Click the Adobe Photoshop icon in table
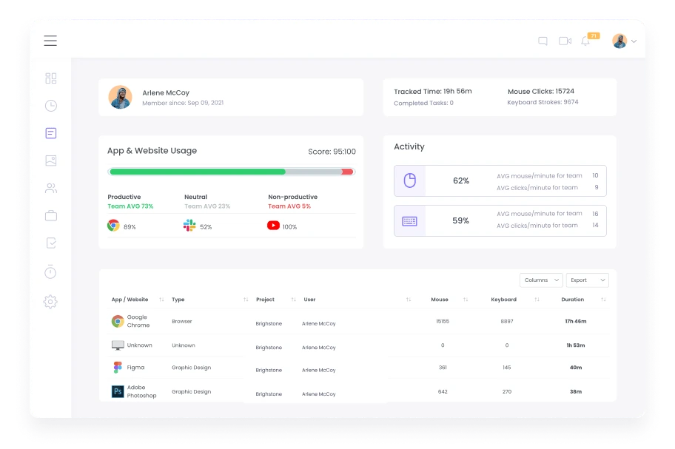This screenshot has height=449, width=675. click(x=118, y=391)
